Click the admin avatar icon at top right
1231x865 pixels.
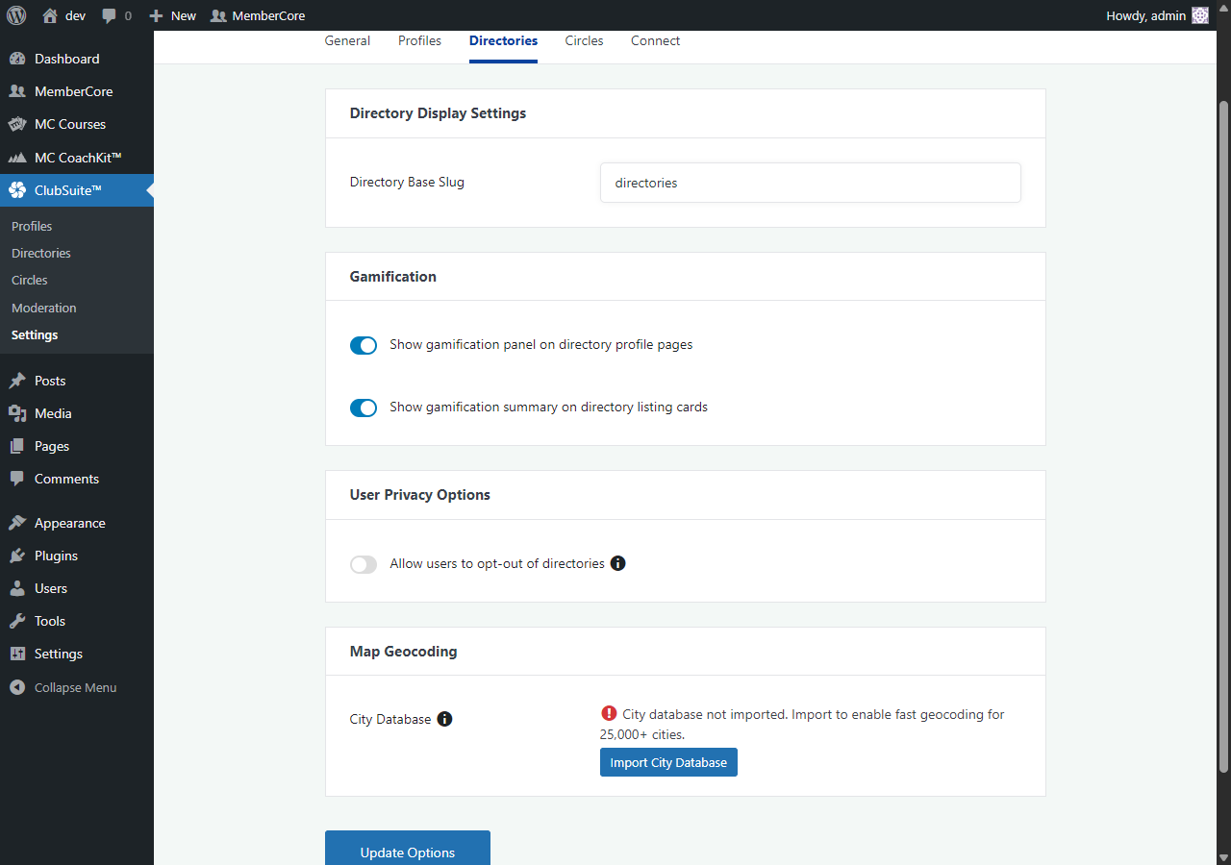1200,15
